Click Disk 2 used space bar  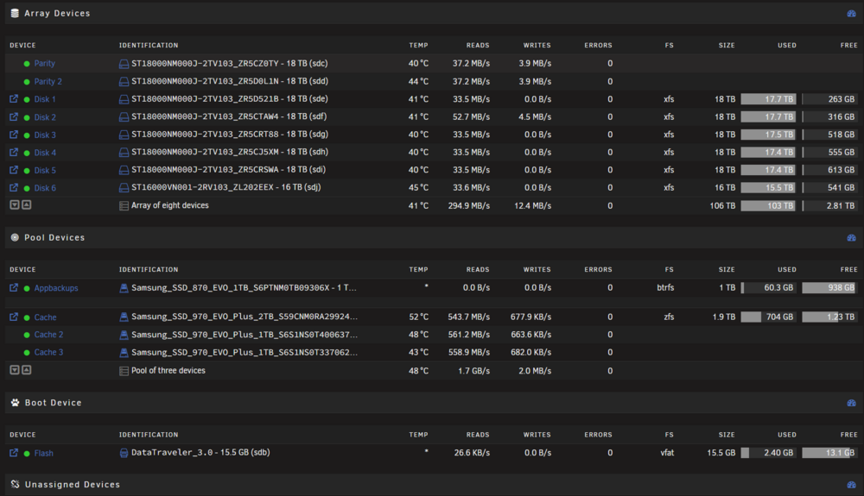[x=768, y=117]
